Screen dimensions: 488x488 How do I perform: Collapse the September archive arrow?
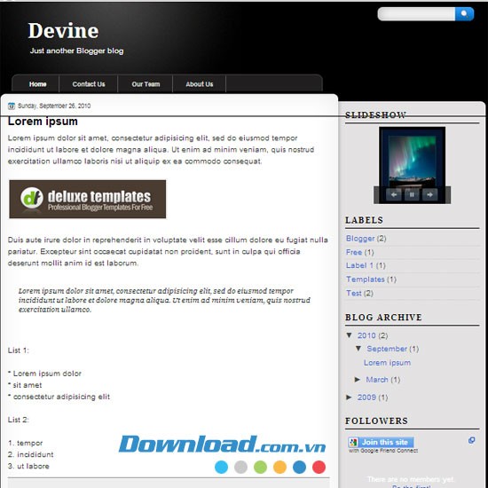pos(358,349)
